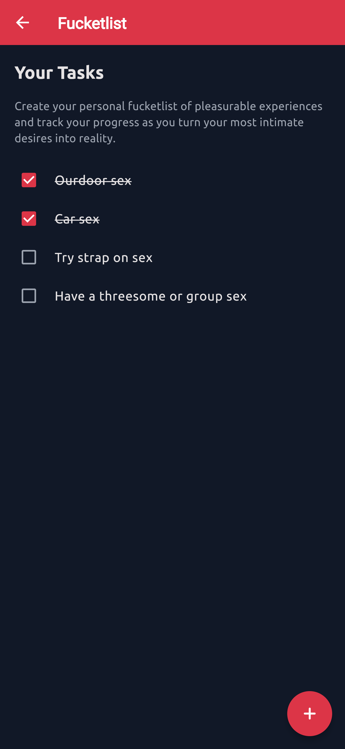
Task: Toggle the second checked task off
Action: tap(28, 219)
